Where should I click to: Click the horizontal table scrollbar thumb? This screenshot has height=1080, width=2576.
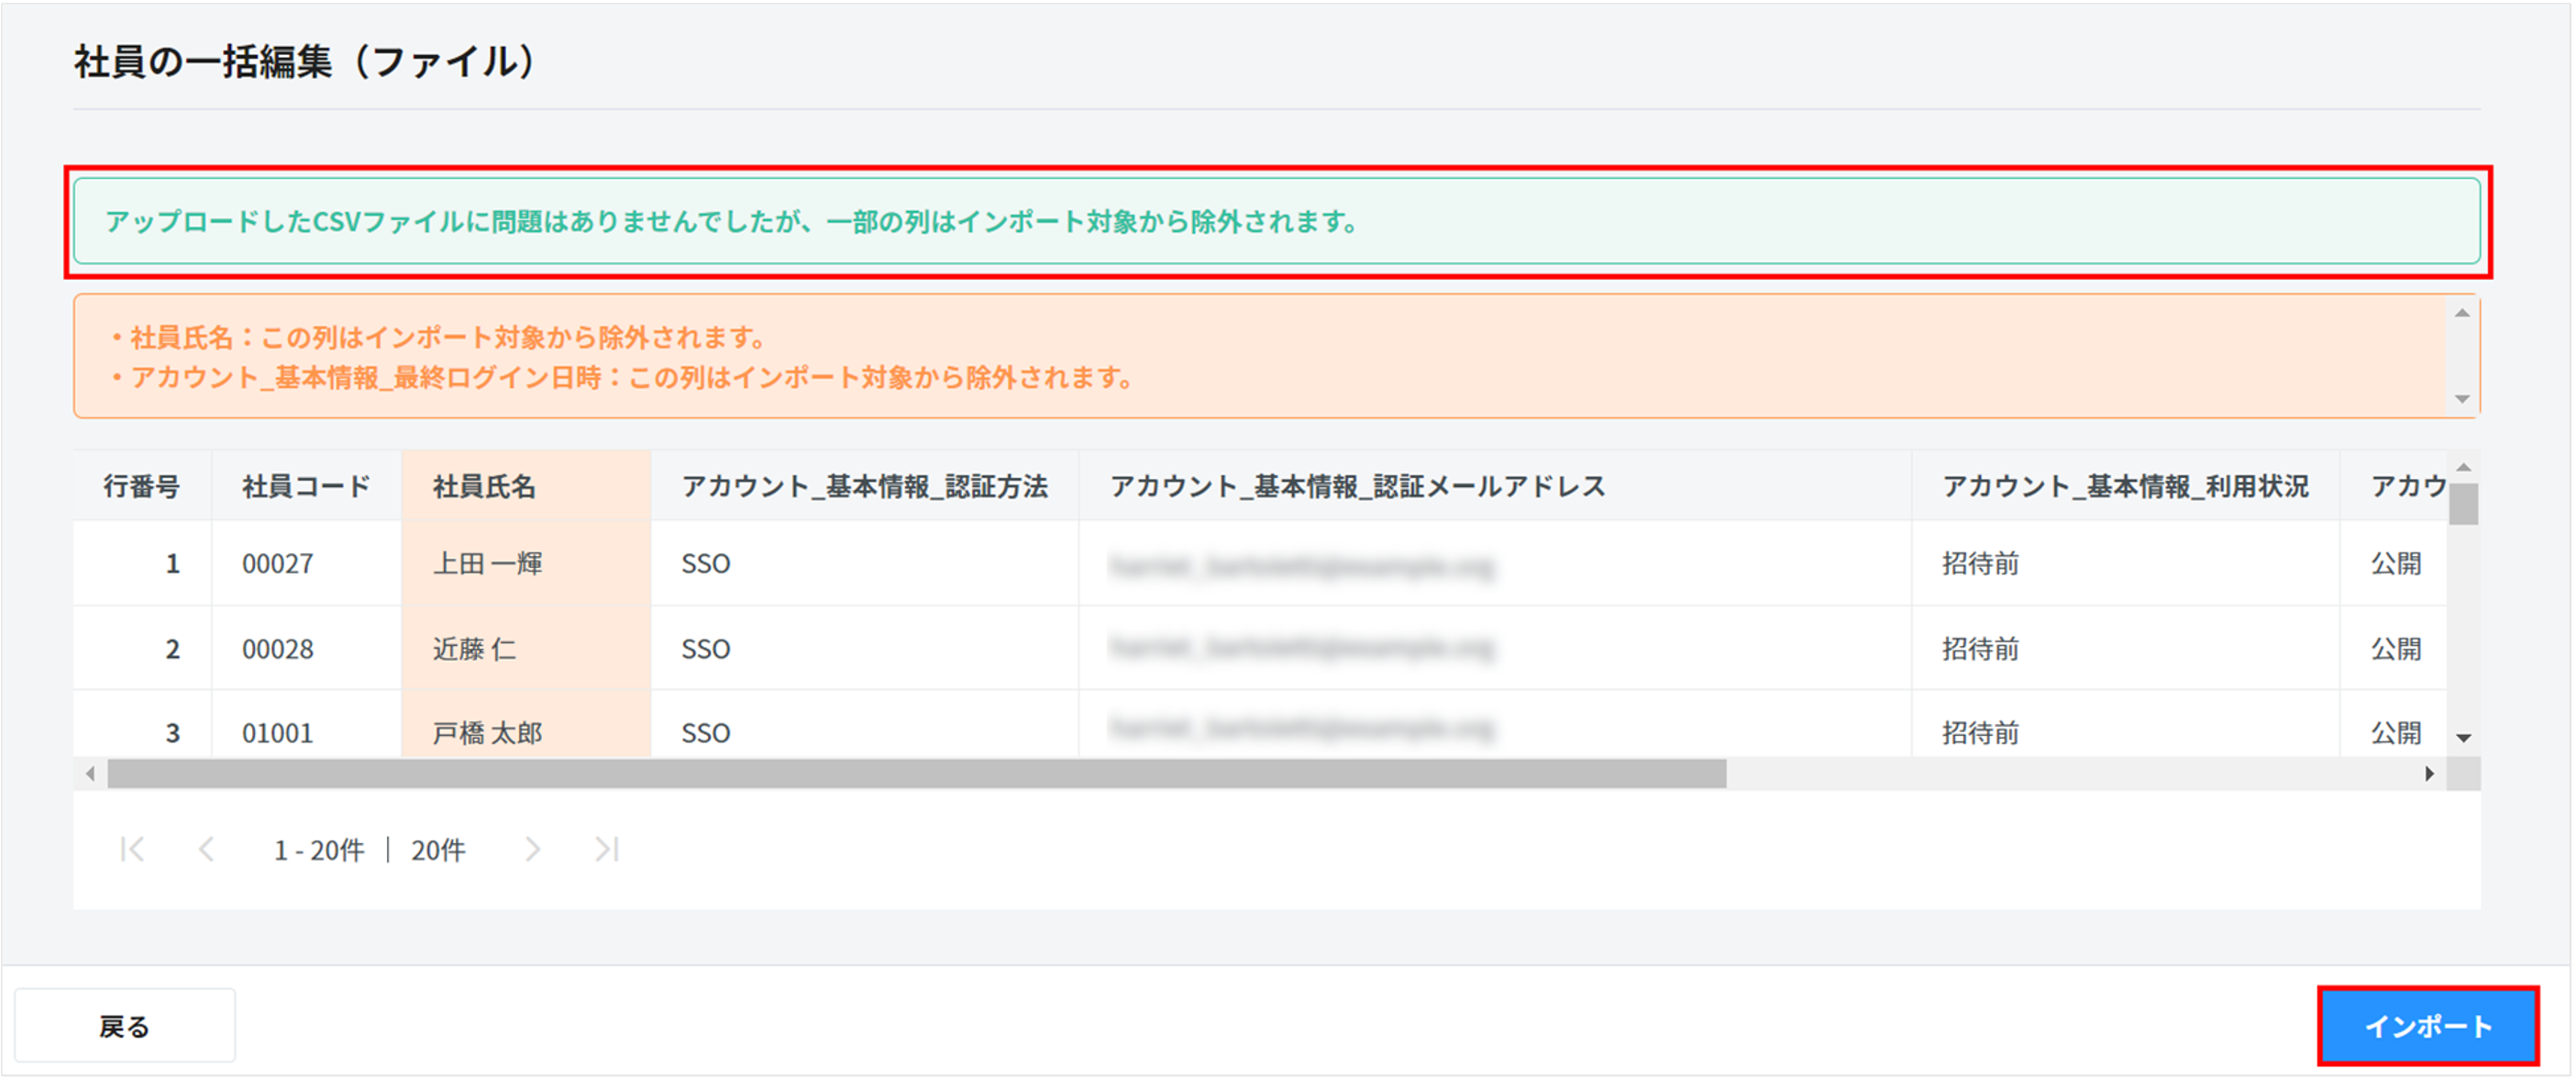click(x=916, y=774)
